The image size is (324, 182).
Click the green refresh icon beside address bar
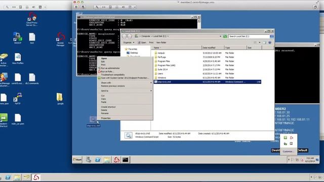(x=225, y=36)
